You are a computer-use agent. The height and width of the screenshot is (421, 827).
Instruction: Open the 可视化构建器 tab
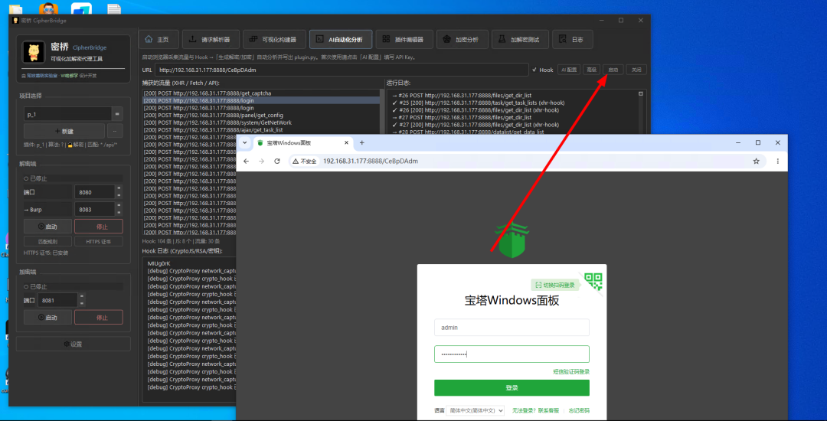(x=273, y=40)
